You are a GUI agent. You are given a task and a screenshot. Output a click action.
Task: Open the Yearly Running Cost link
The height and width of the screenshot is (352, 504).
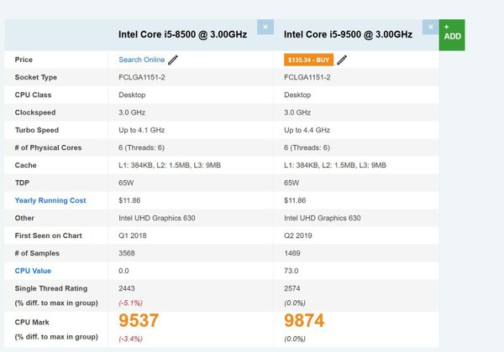(50, 200)
